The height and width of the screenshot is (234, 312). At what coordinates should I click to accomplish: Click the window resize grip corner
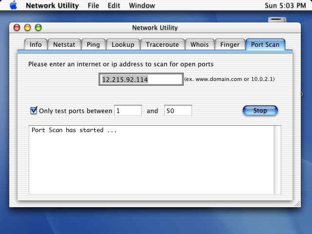(x=297, y=204)
